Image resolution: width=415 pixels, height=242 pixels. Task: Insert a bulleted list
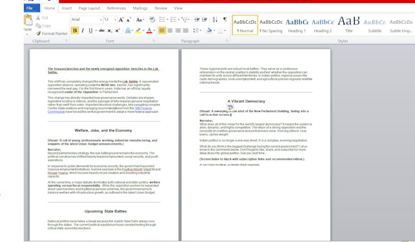[162, 20]
